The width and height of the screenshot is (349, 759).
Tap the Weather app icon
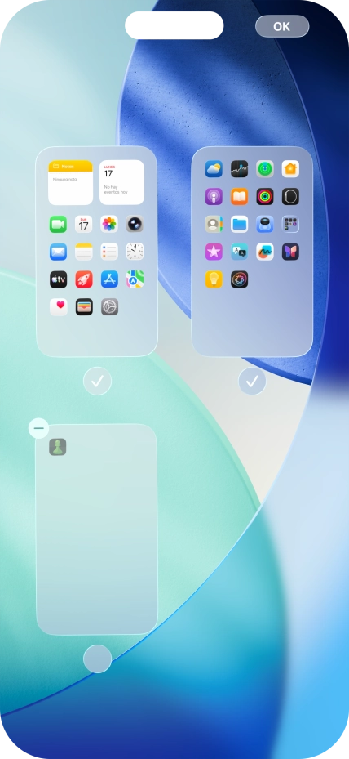214,169
